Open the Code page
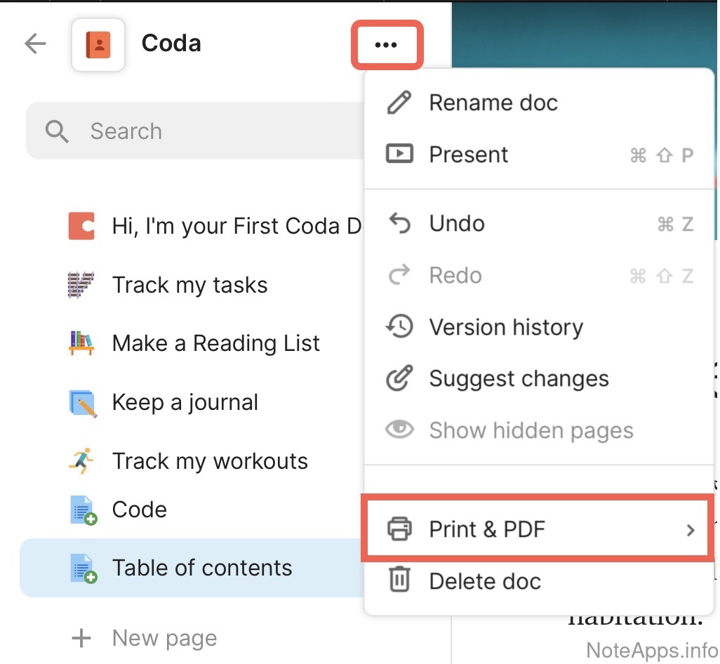Image resolution: width=720 pixels, height=664 pixels. pyautogui.click(x=139, y=510)
